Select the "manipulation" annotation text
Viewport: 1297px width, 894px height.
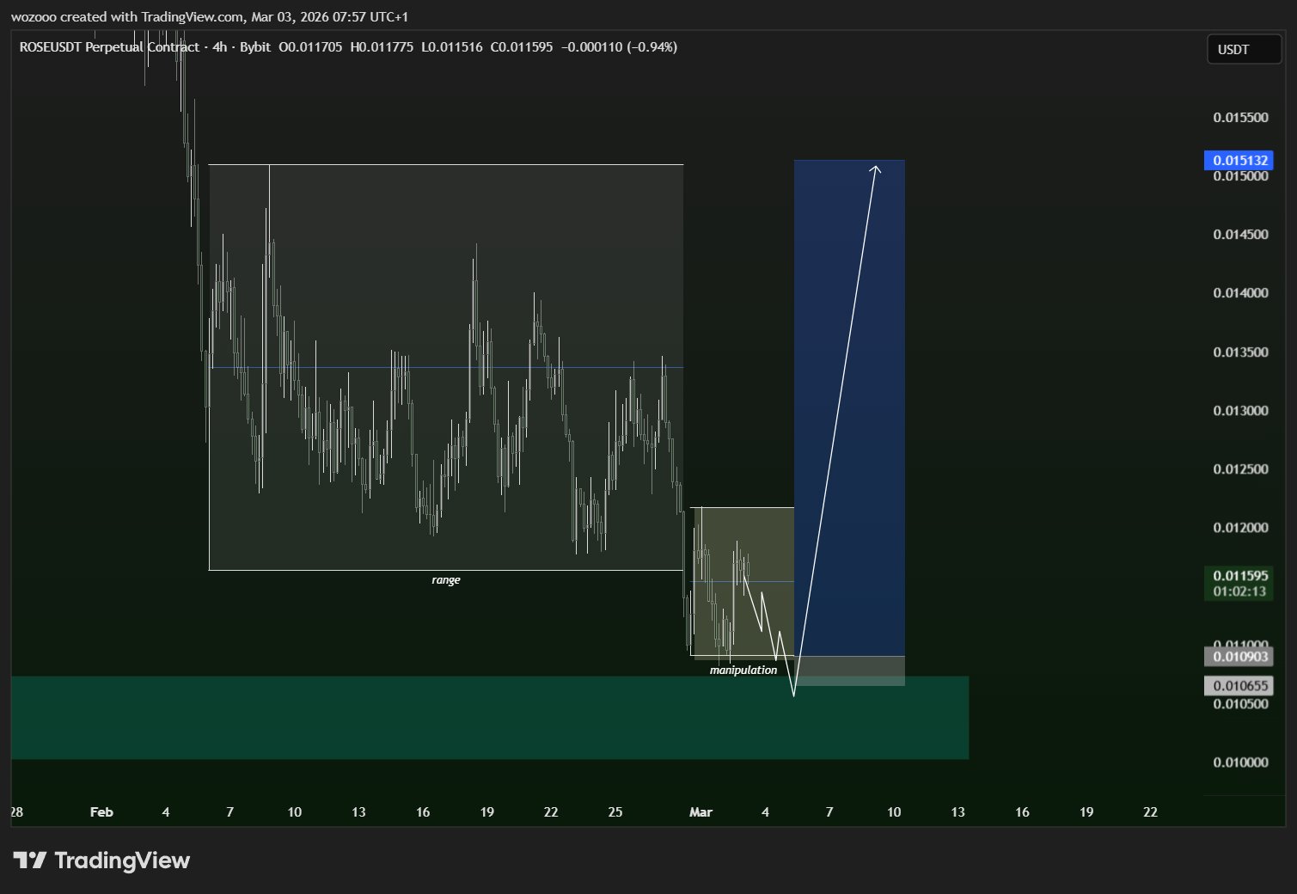coord(743,670)
